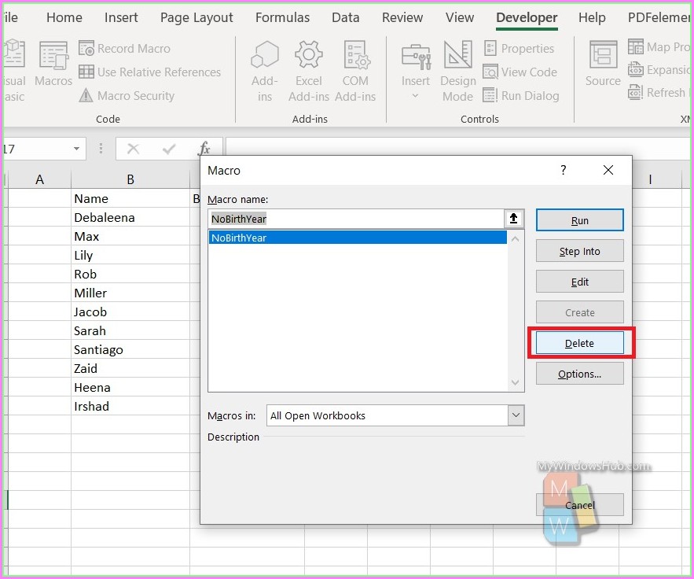Open the Formulas tab

tap(282, 18)
